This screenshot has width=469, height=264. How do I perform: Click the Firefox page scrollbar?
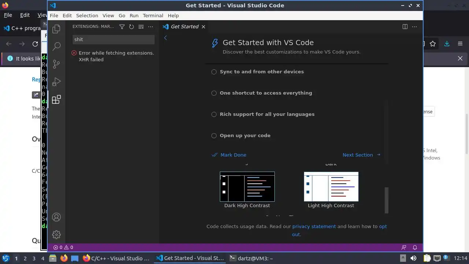point(467,134)
